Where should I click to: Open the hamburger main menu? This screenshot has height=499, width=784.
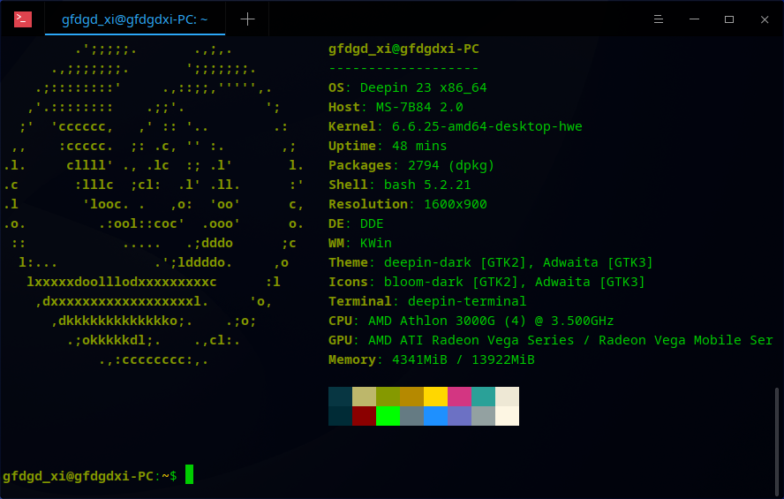(659, 19)
